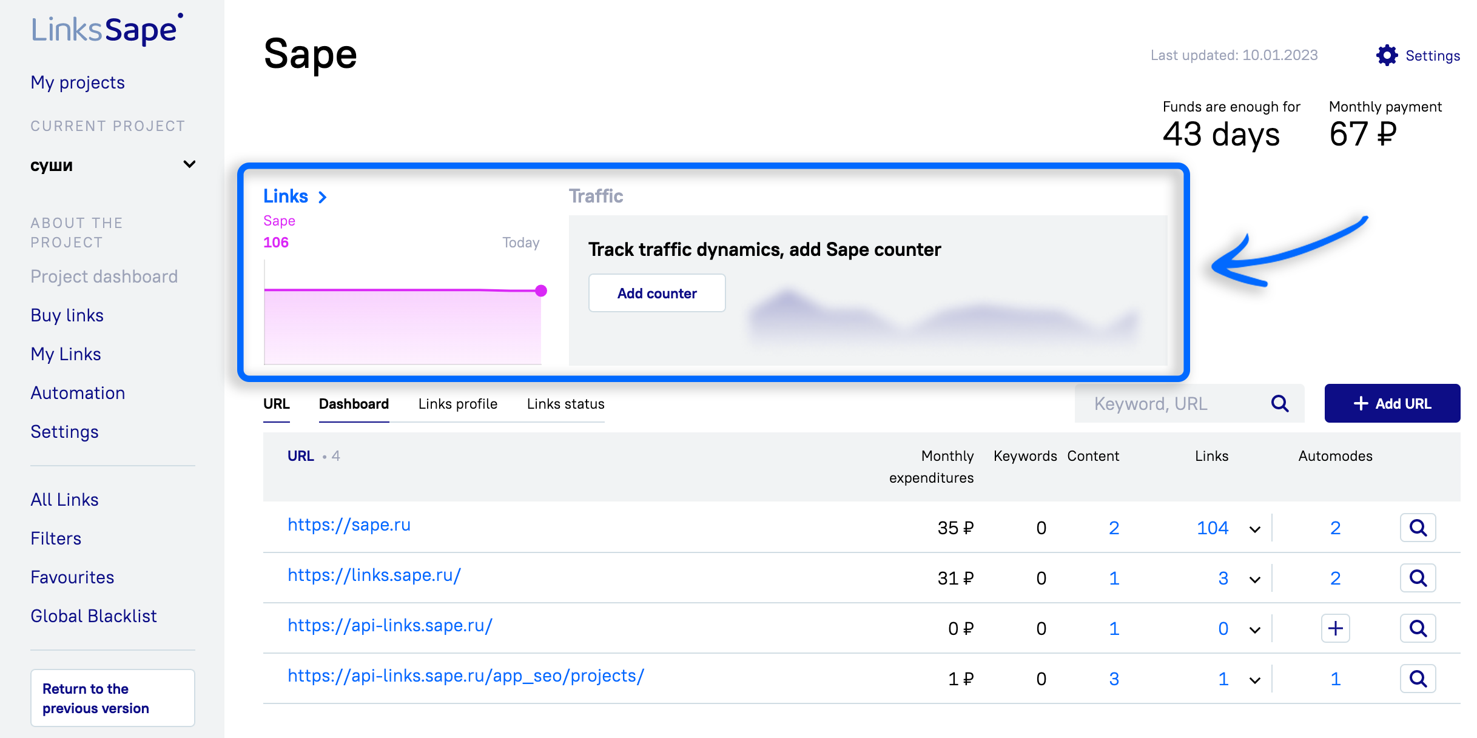This screenshot has height=738, width=1477.
Task: Click the magnifier button in the app_seo/projects row
Action: tap(1418, 679)
